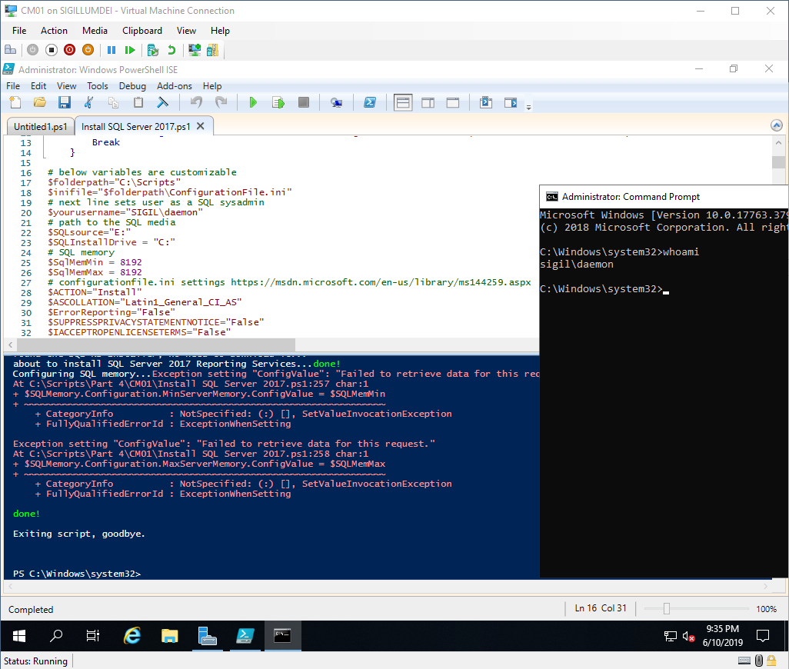Click the VM Checkpoint icon
Viewport: 789px width, 669px height.
pos(153,50)
